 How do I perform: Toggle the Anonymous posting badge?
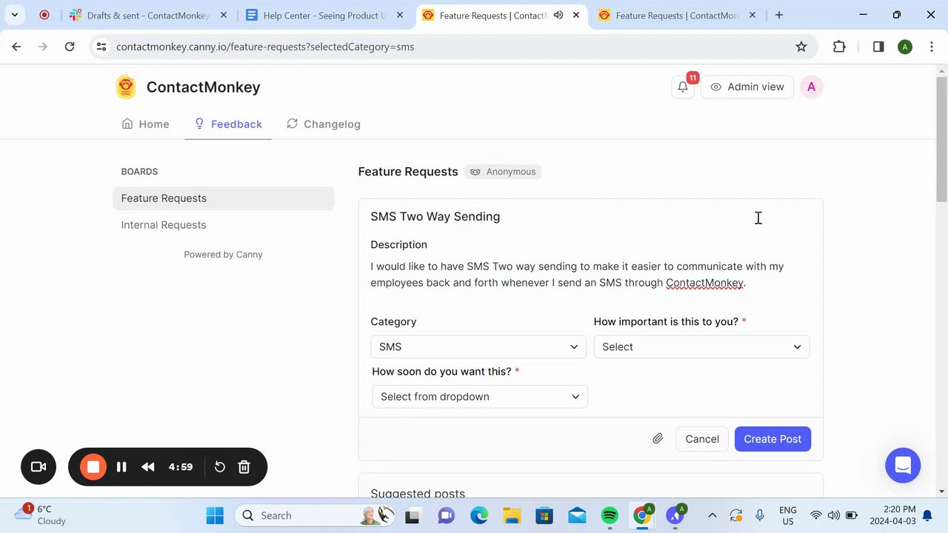(503, 172)
